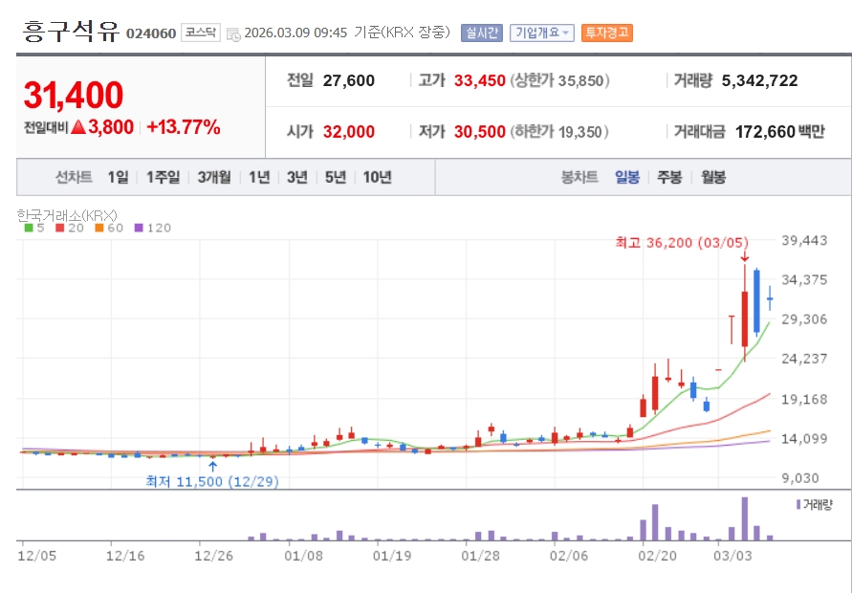Switch to the 3년 line chart
This screenshot has width=852, height=593.
click(x=297, y=177)
